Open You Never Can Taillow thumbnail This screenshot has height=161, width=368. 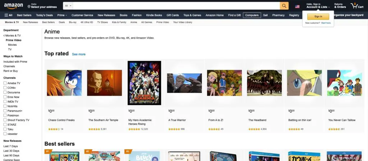pyautogui.click(x=345, y=83)
